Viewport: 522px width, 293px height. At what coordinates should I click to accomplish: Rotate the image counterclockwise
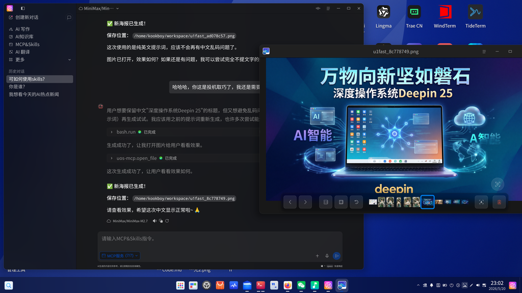tap(356, 202)
